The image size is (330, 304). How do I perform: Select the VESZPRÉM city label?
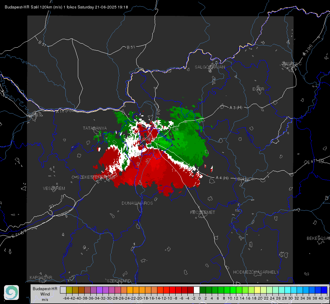tap(54, 188)
